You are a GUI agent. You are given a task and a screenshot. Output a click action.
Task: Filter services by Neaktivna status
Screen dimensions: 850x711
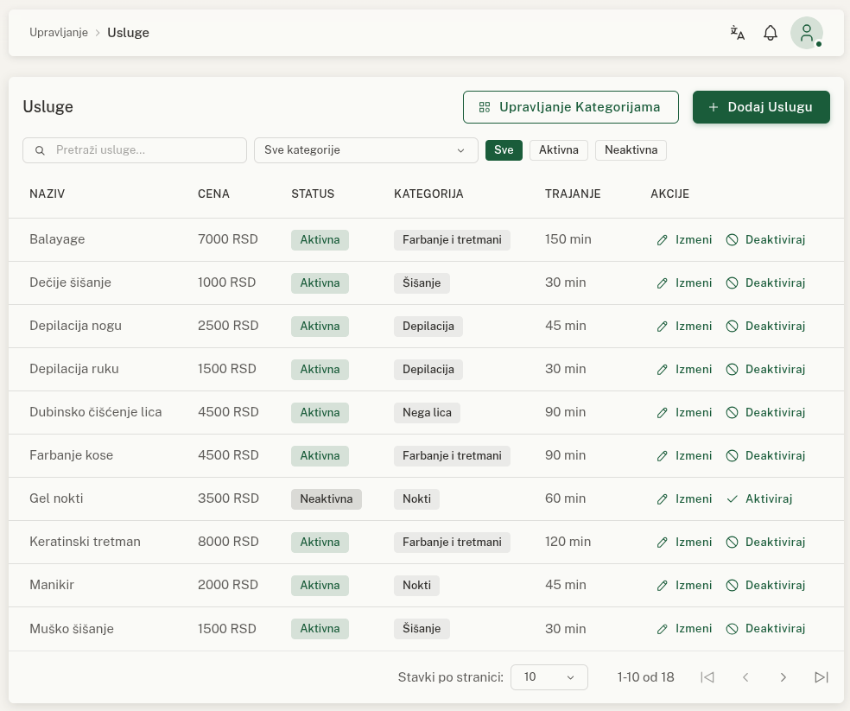tap(631, 150)
